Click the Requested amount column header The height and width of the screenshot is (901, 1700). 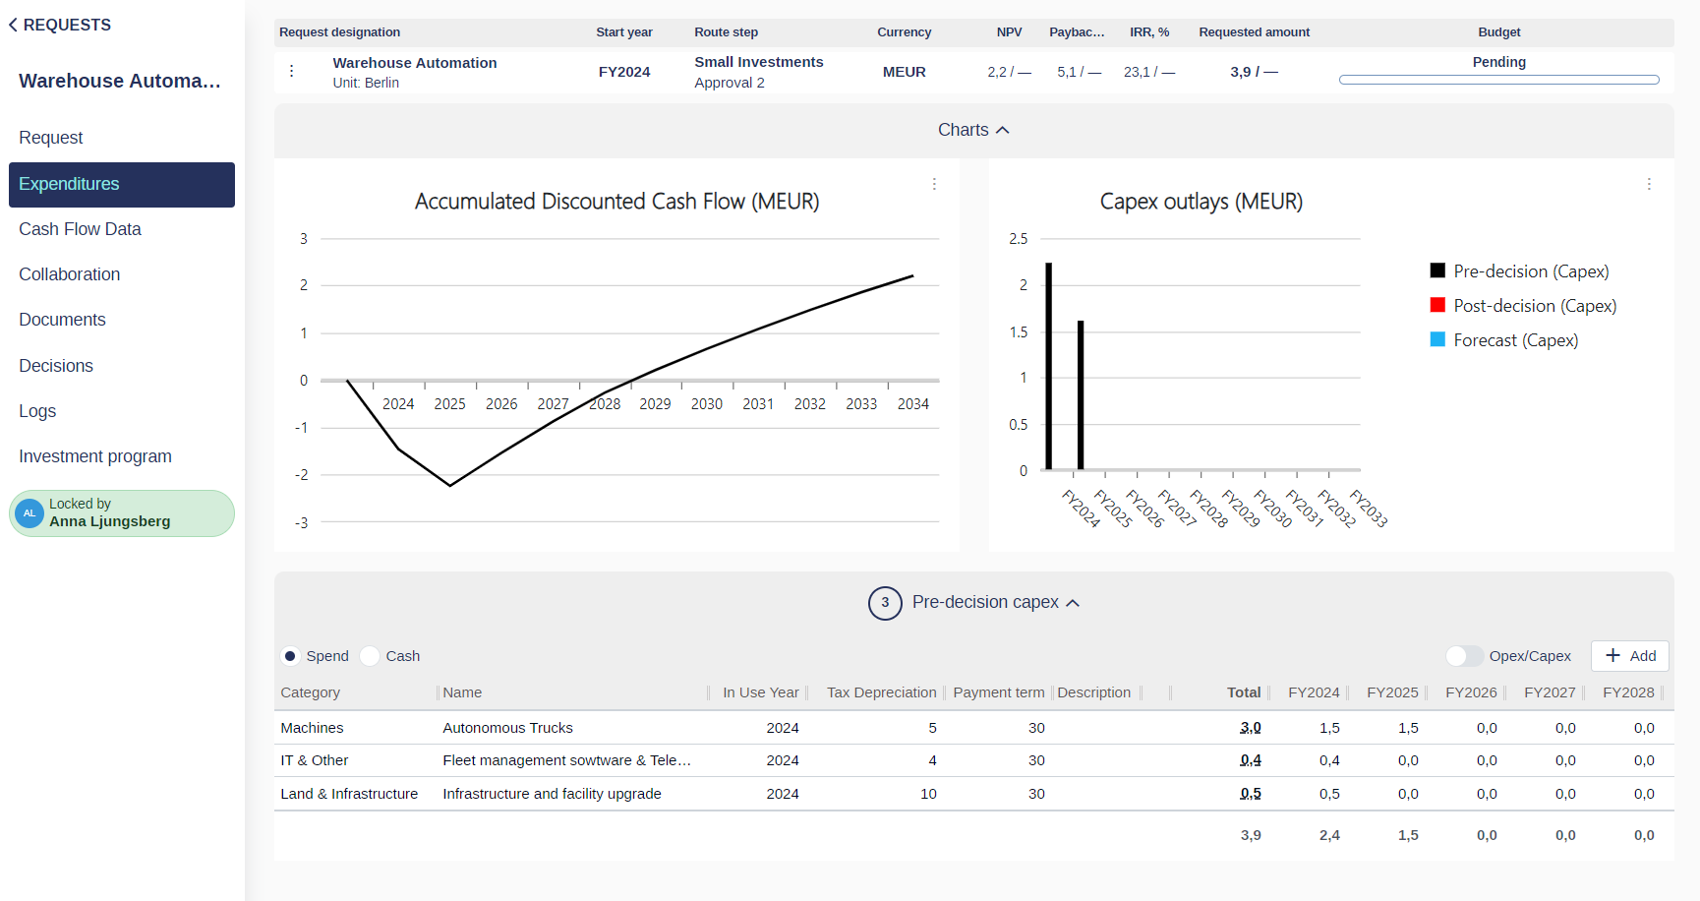[1254, 32]
